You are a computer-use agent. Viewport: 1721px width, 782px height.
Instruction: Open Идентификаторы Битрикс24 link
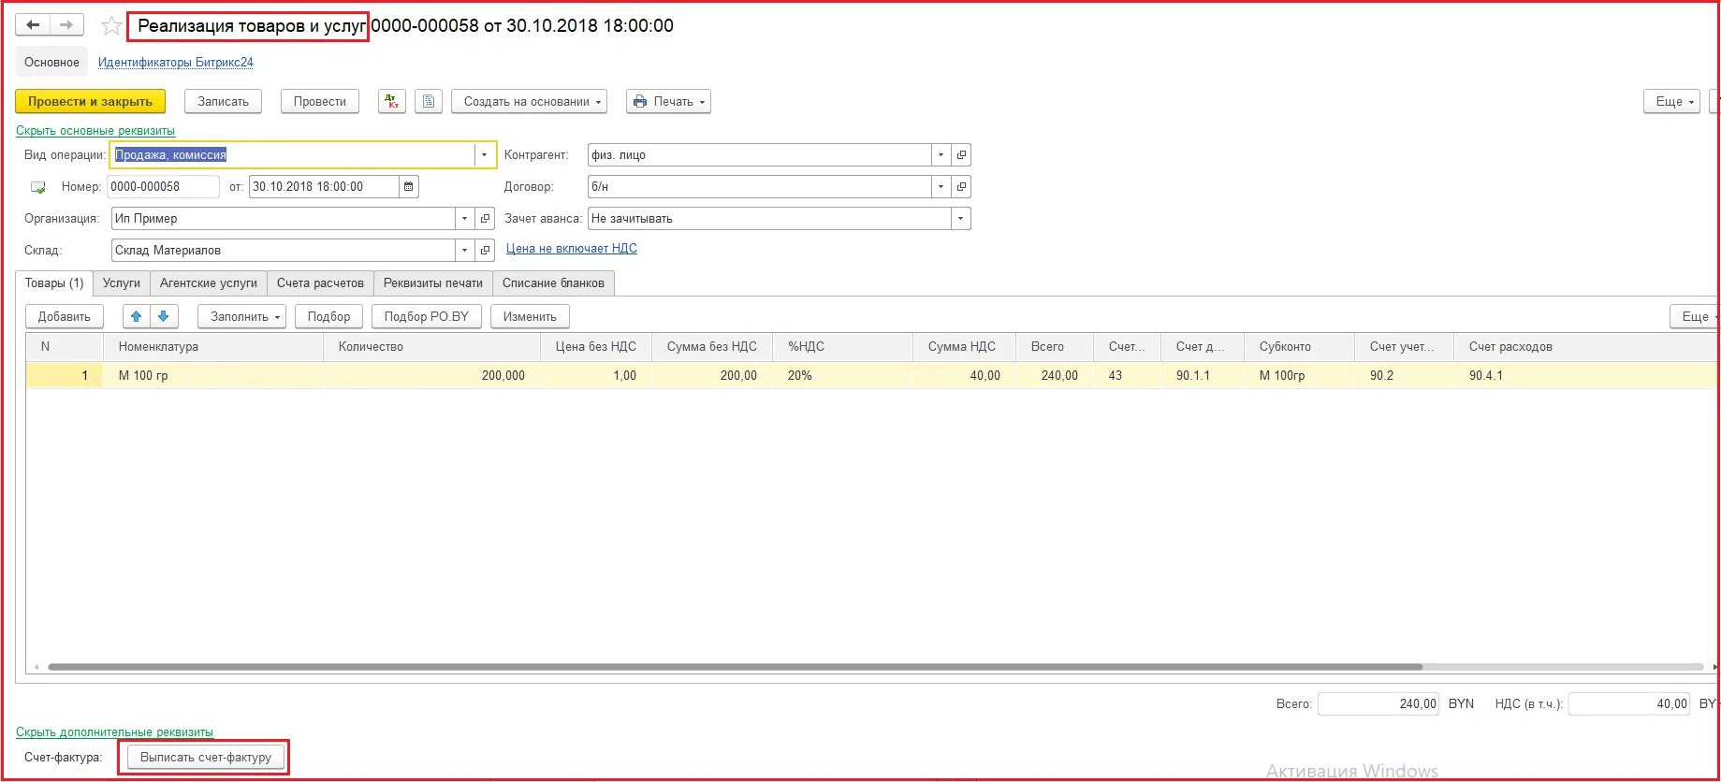tap(176, 63)
